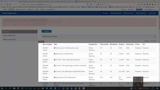Image resolution: width=160 pixels, height=90 pixels.
Task: Click status icon beside 'Напоминание о 5-м Мастер-классе'
Action: point(54,54)
